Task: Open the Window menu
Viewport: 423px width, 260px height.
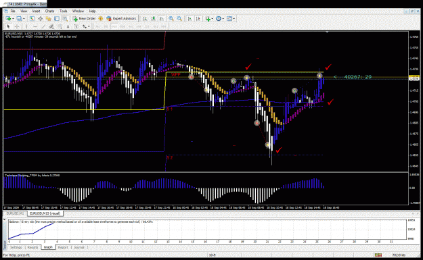Action: coord(78,11)
